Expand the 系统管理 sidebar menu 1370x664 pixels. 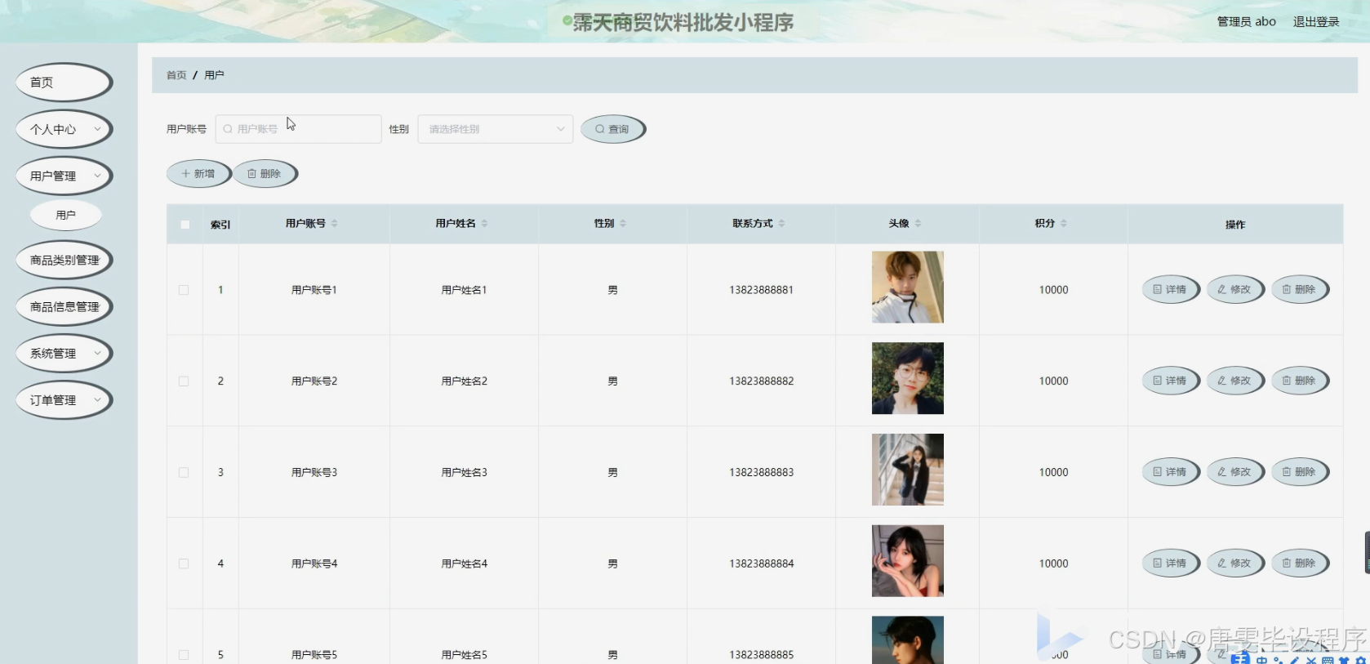coord(64,354)
